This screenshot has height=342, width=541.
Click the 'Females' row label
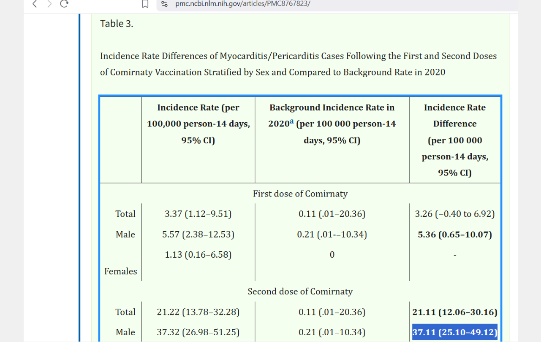121,271
